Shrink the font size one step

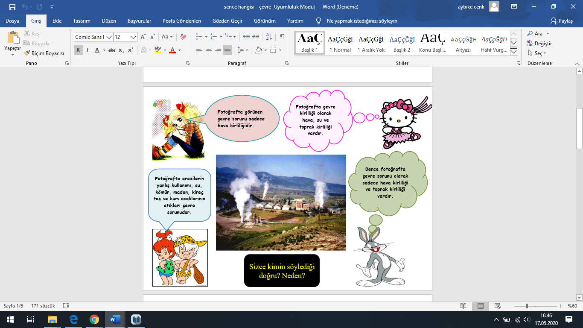(152, 37)
